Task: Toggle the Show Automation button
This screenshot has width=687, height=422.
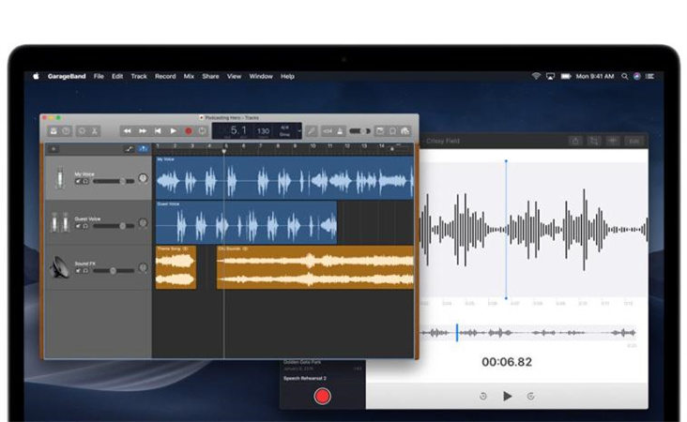Action: click(x=130, y=149)
